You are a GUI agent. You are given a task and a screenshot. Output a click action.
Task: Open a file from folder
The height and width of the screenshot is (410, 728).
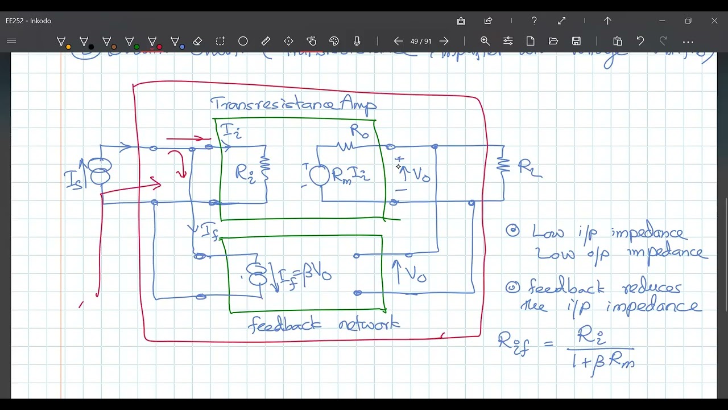click(x=553, y=41)
